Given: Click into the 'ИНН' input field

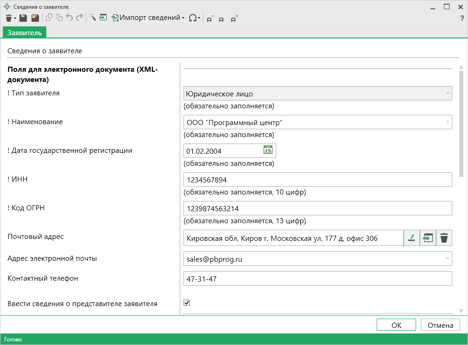Looking at the screenshot, I should click(317, 179).
